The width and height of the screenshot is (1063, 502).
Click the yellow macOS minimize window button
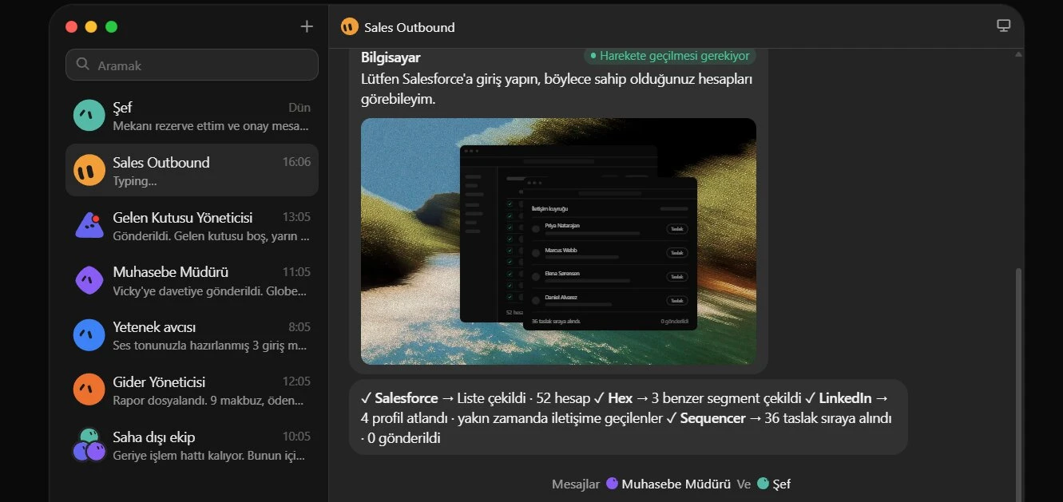coord(91,26)
